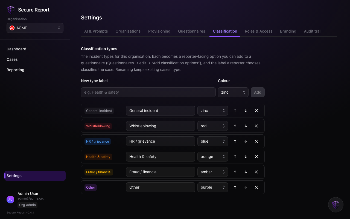Open the Organisations tab
Viewport: 350px width, 219px height.
[128, 31]
